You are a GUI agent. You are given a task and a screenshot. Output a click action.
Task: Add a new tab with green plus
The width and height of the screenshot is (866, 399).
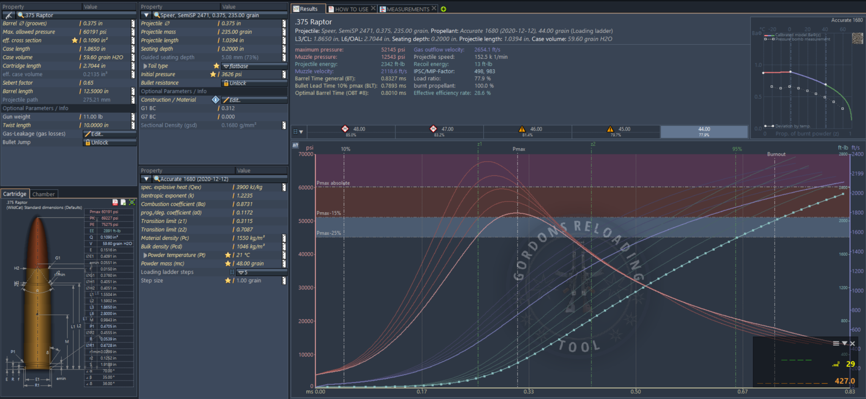[443, 9]
